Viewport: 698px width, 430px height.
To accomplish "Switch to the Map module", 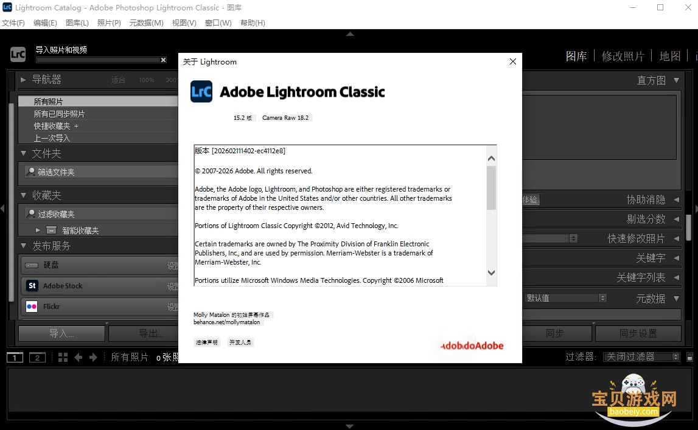I will coord(669,56).
